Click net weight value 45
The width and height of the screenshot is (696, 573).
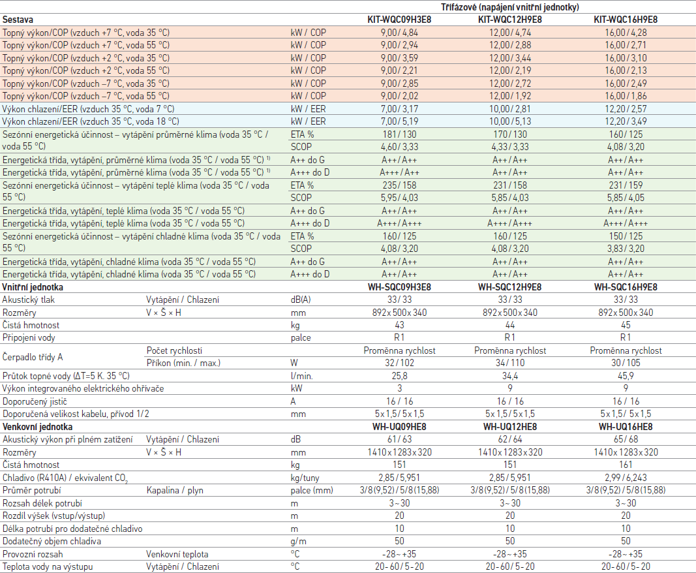click(626, 325)
